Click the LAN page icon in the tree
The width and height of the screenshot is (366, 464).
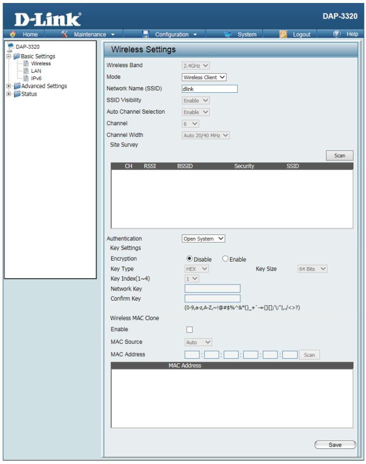click(26, 71)
